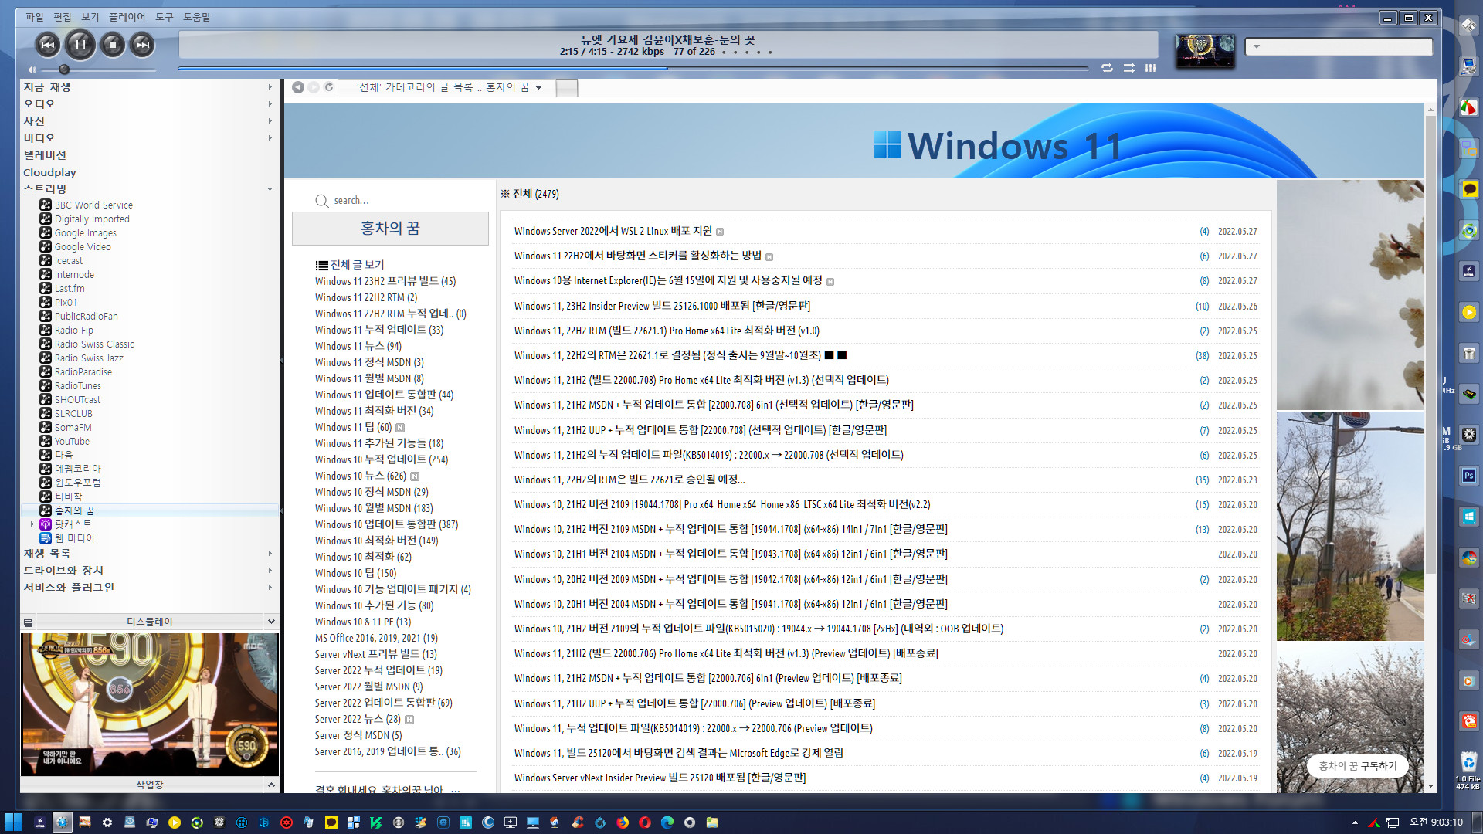Open post about WSL 2 Linux 배포 지원
Viewport: 1483px width, 834px height.
[613, 231]
